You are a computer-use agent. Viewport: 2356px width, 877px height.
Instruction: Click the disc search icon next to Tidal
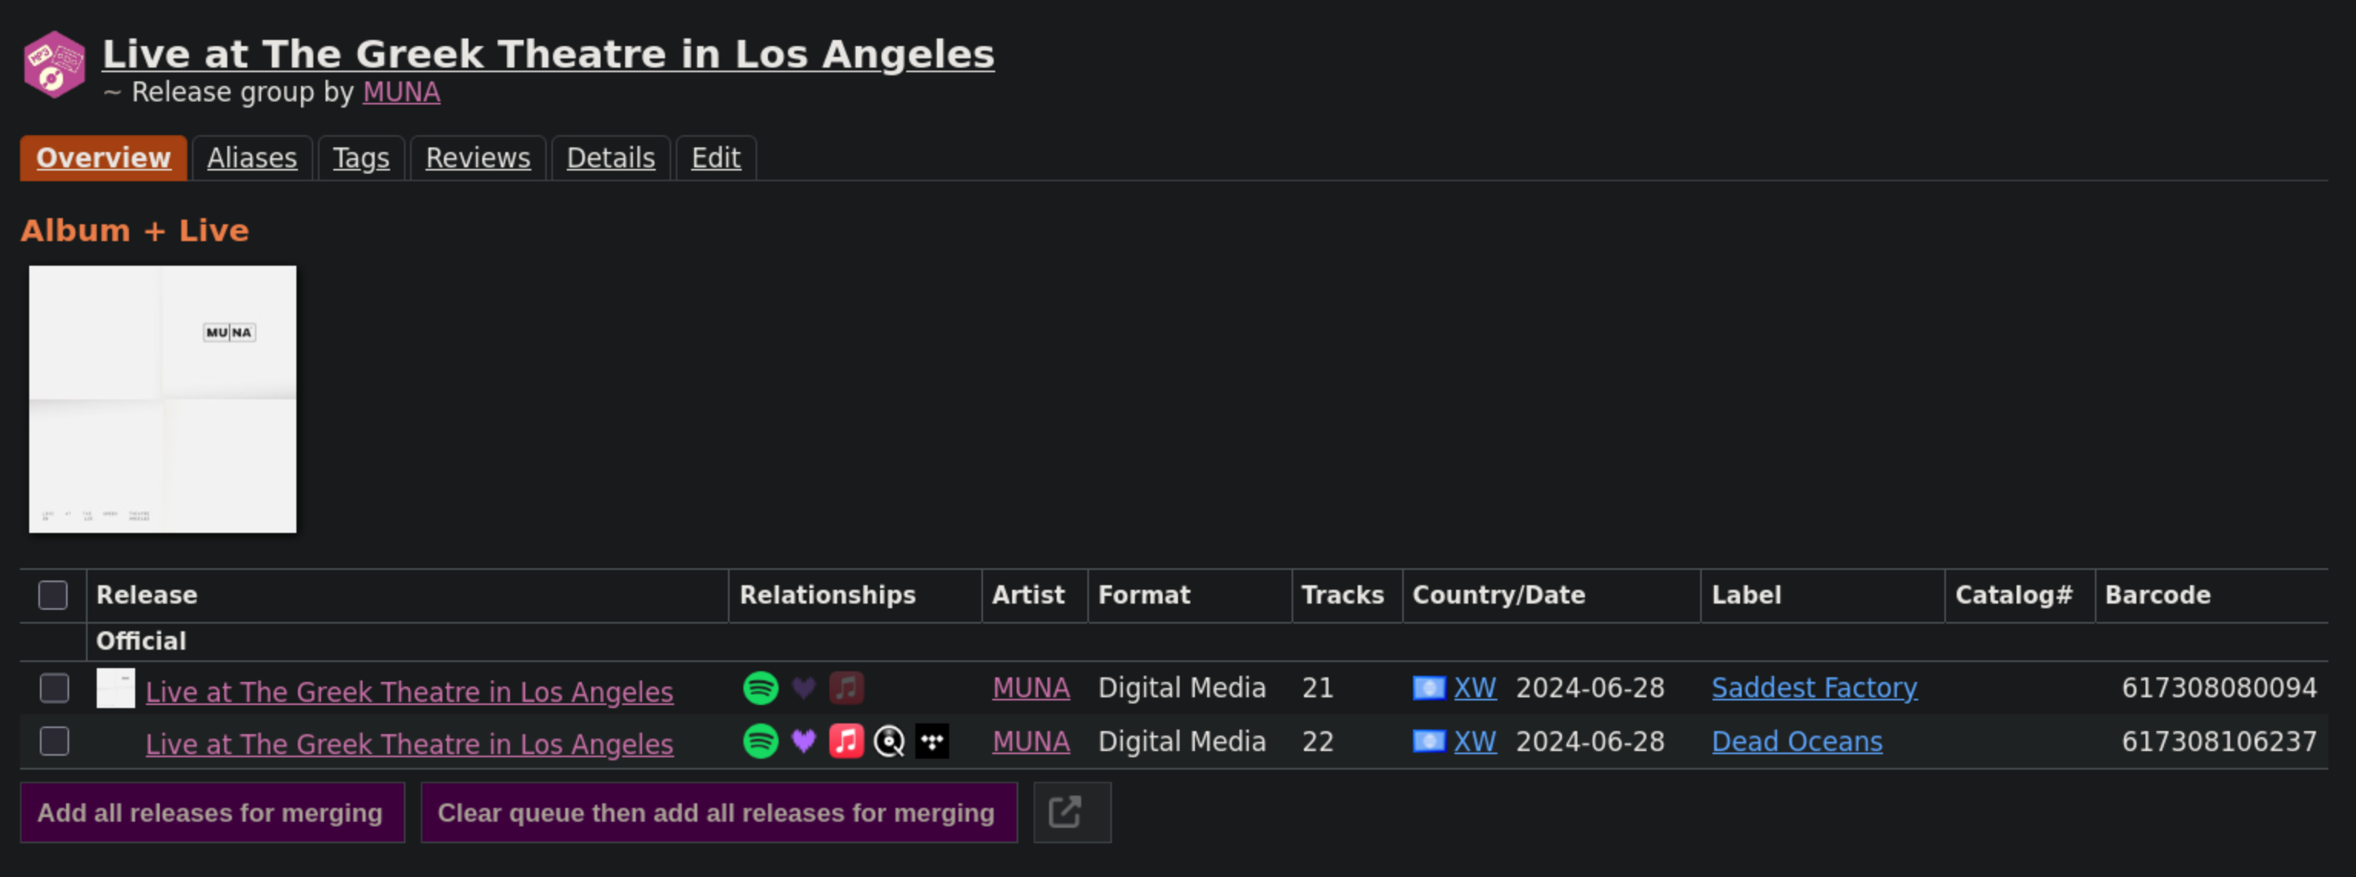pos(889,741)
